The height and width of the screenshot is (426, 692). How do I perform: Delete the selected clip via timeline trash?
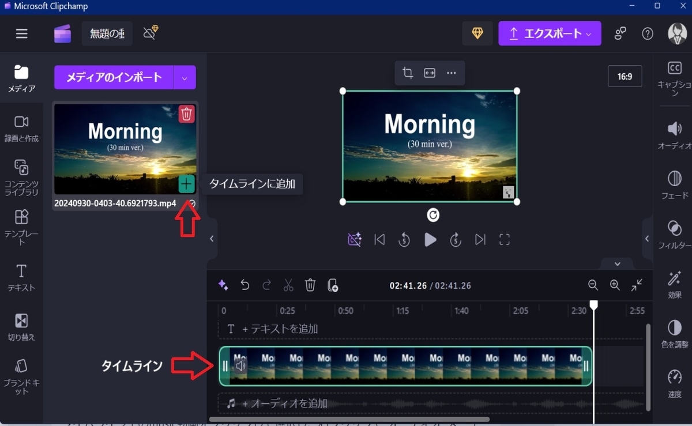310,285
